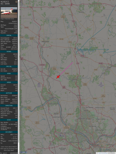The width and height of the screenshot is (116, 154).
Task: Click the I 376 Toll road shield
Action: coord(42,65)
